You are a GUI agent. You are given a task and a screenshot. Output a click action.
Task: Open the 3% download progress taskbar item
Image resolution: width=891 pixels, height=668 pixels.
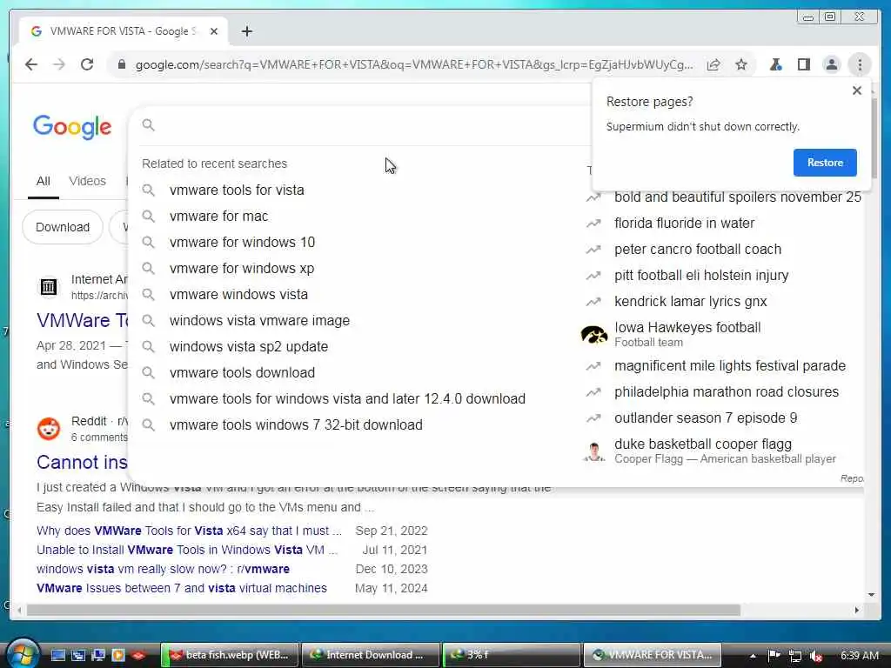click(x=511, y=655)
